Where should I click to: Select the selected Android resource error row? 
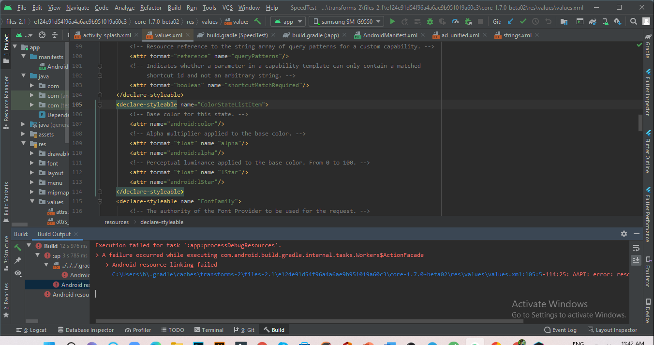(58, 285)
